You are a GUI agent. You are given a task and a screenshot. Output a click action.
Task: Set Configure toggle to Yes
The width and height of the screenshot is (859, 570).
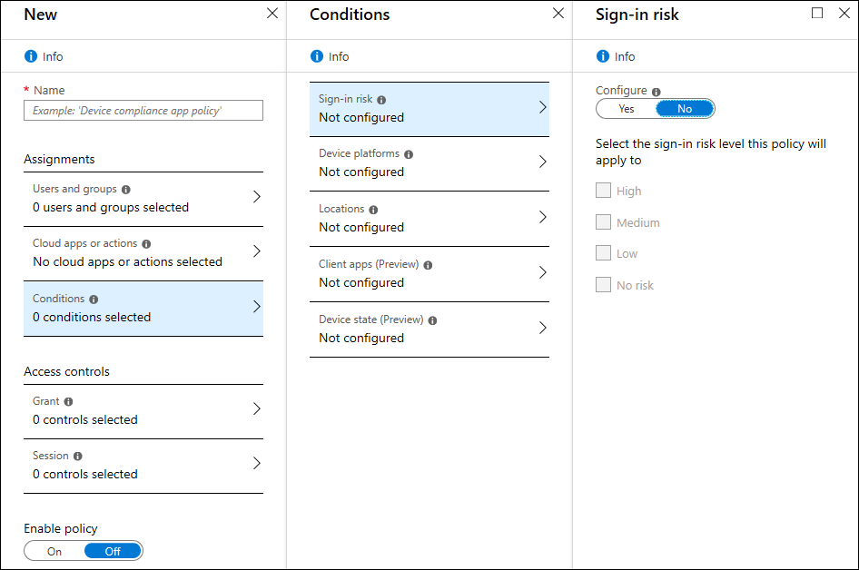(627, 109)
